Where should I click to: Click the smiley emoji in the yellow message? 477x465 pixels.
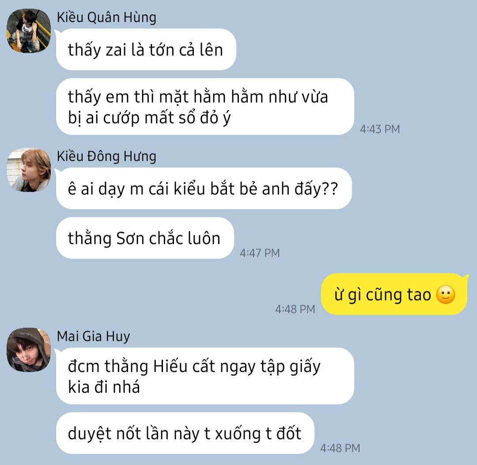[446, 295]
